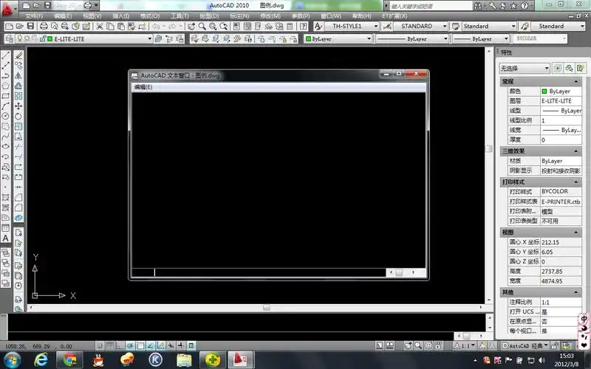Click the Save icon in standard toolbar
Image resolution: width=591 pixels, height=369 pixels.
tap(30, 26)
